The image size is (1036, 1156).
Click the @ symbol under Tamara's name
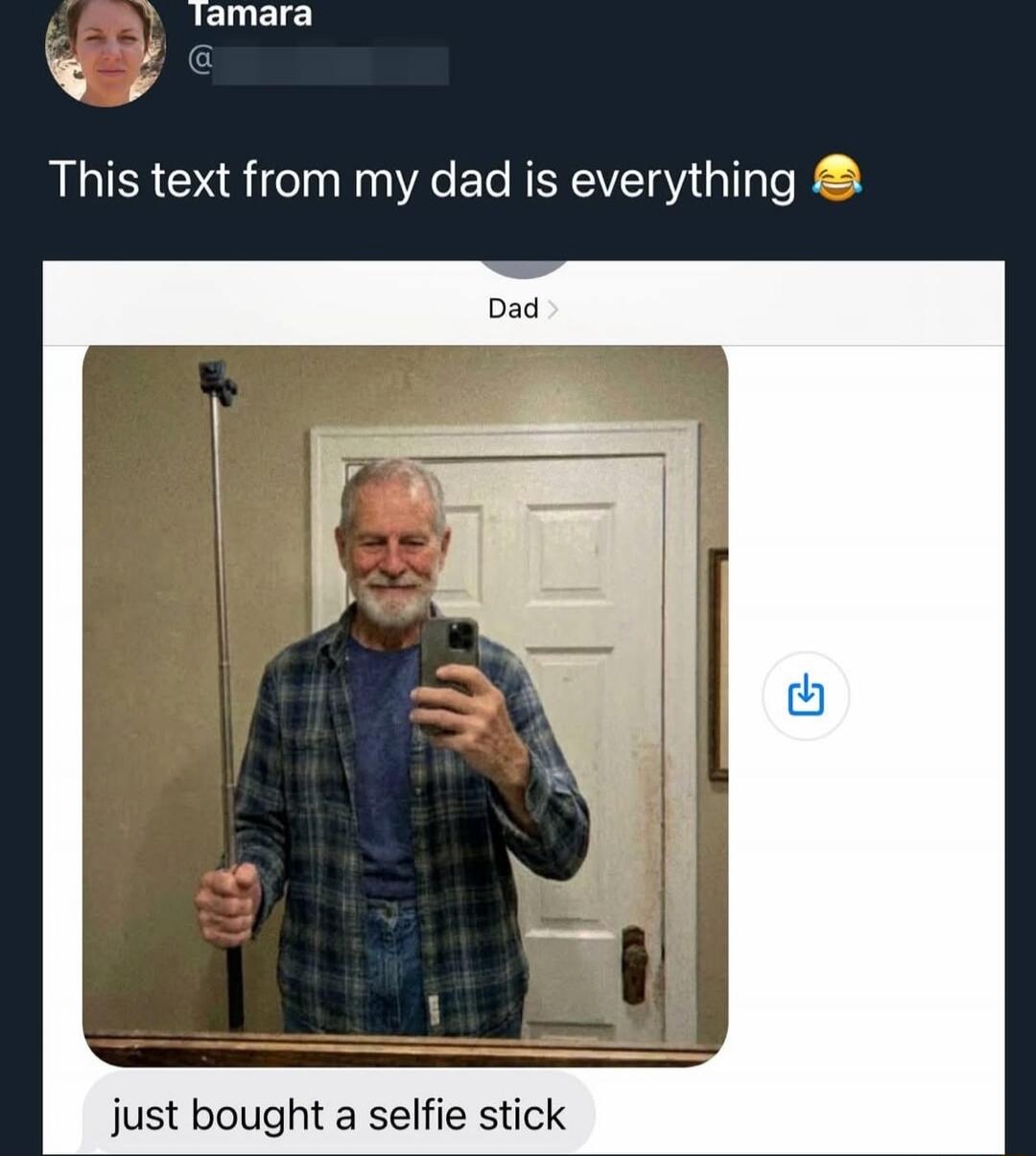pos(200,62)
